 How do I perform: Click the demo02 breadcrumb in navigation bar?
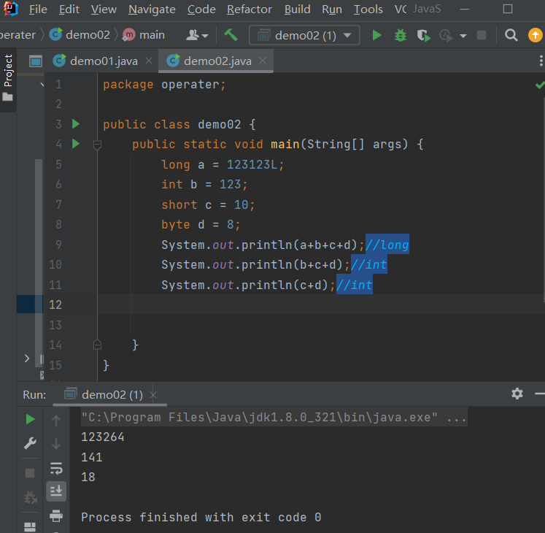click(87, 35)
